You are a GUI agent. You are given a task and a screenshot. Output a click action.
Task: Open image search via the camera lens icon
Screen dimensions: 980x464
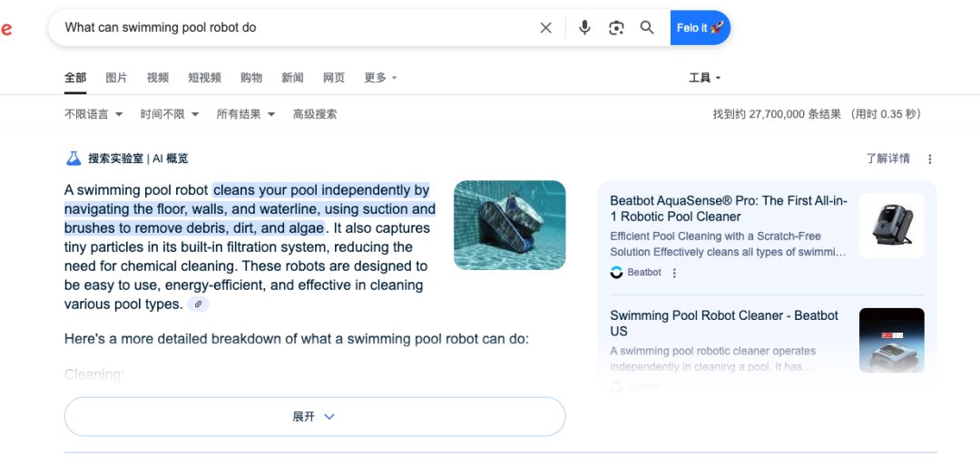(x=616, y=27)
